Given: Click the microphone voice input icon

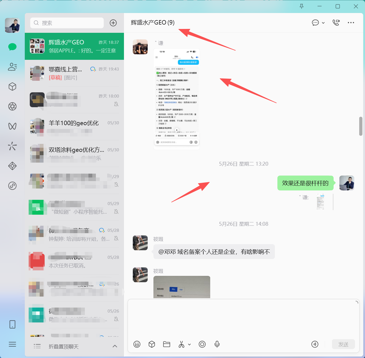Looking at the screenshot, I should click(x=217, y=344).
